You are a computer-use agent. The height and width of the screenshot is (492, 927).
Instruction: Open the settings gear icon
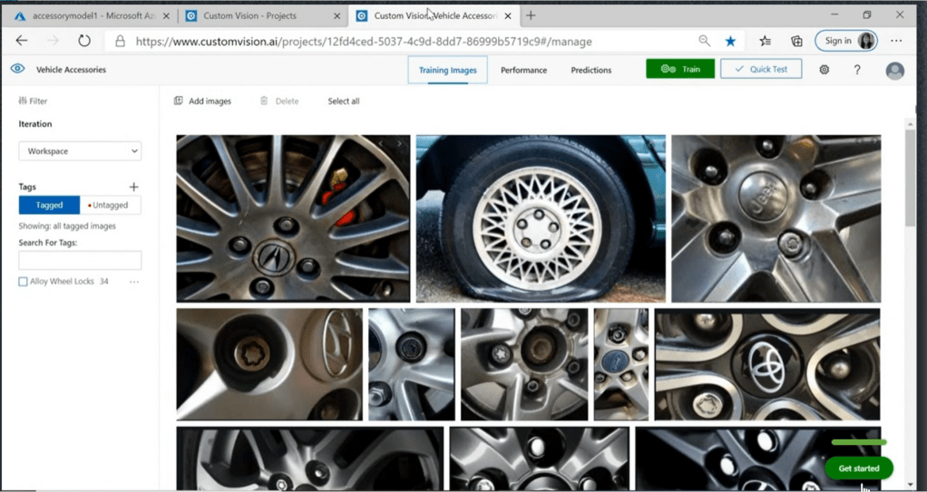pos(824,70)
